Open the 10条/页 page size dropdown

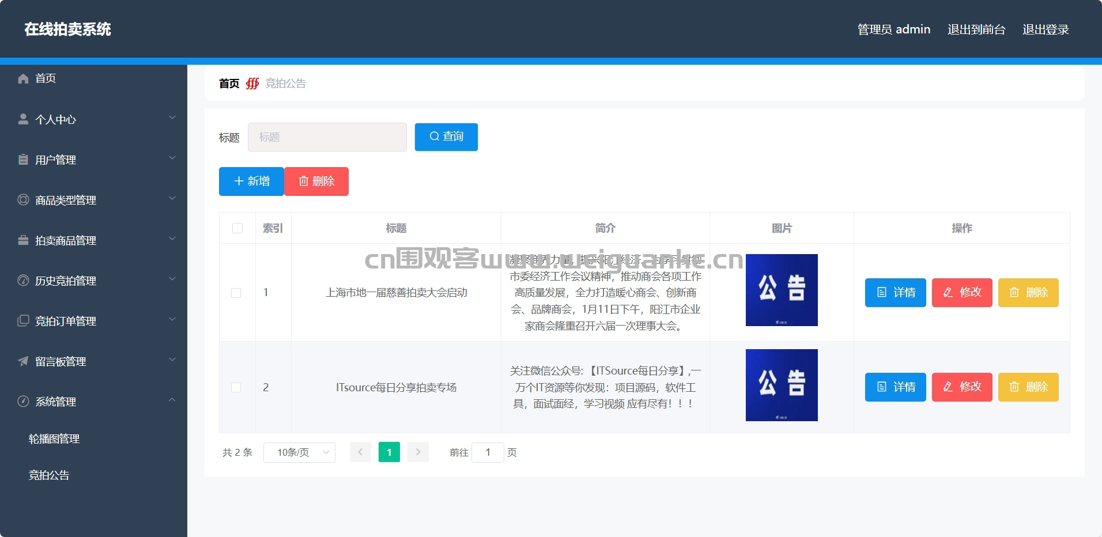tap(299, 452)
